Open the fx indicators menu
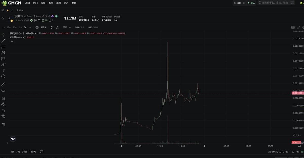The width and height of the screenshot is (304, 158). (58, 27)
